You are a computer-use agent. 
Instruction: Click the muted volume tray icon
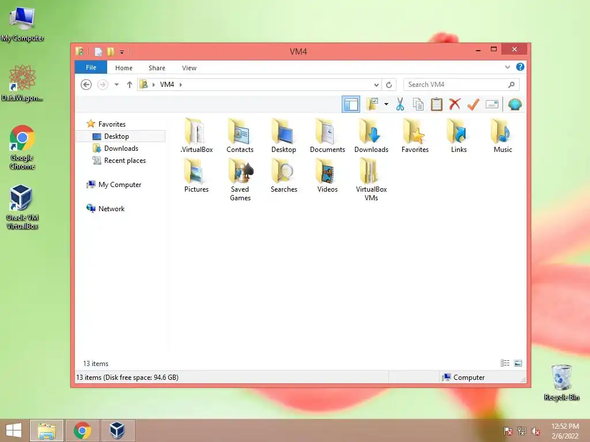pos(535,430)
